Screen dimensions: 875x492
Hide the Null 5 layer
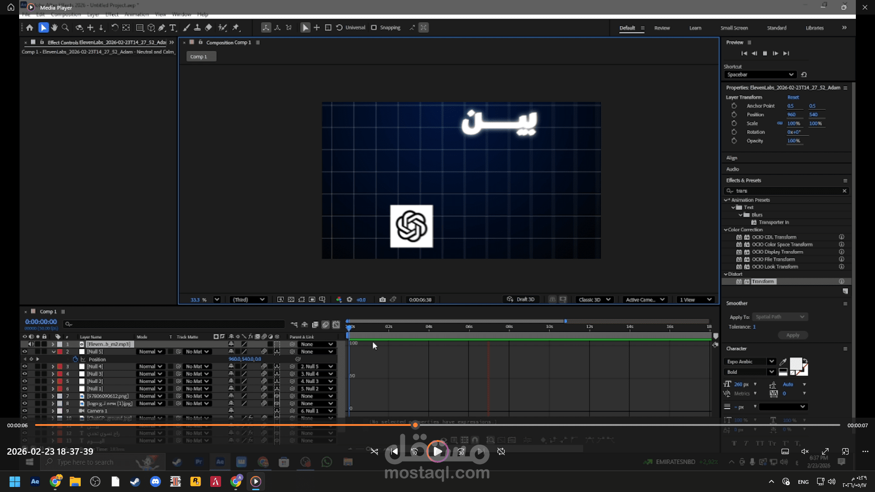(x=25, y=352)
